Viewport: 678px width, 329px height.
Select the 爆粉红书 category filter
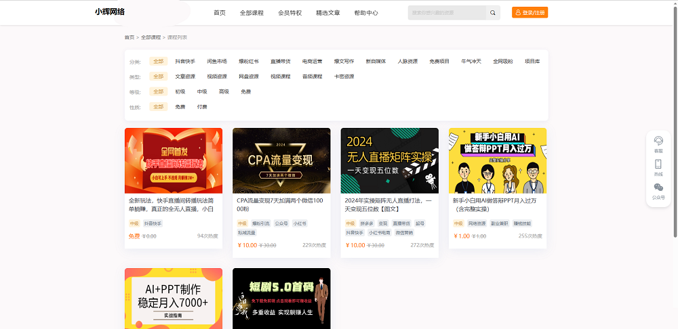[249, 62]
